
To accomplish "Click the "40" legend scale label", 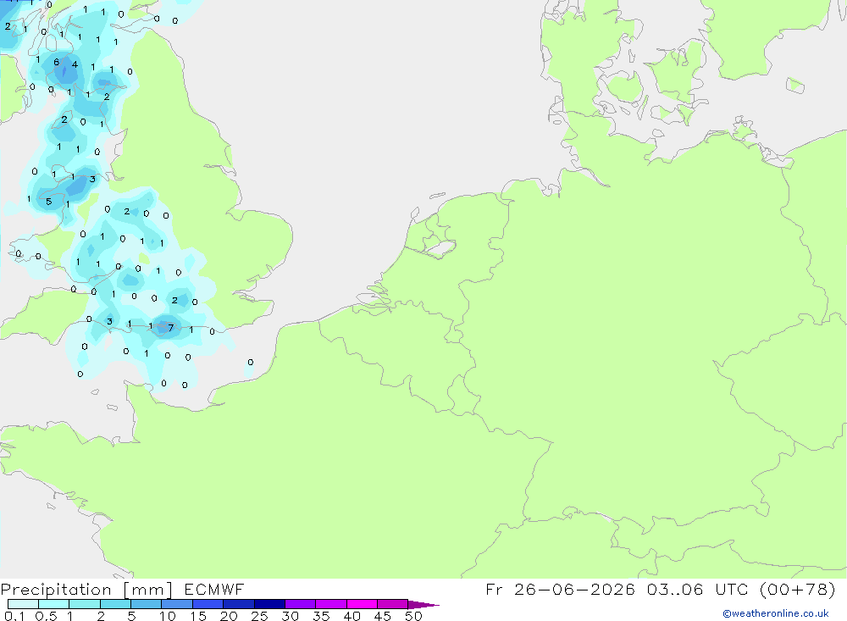I will (x=352, y=616).
